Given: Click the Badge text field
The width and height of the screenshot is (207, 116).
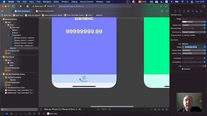Looking at the screenshot, I should [x=194, y=19].
